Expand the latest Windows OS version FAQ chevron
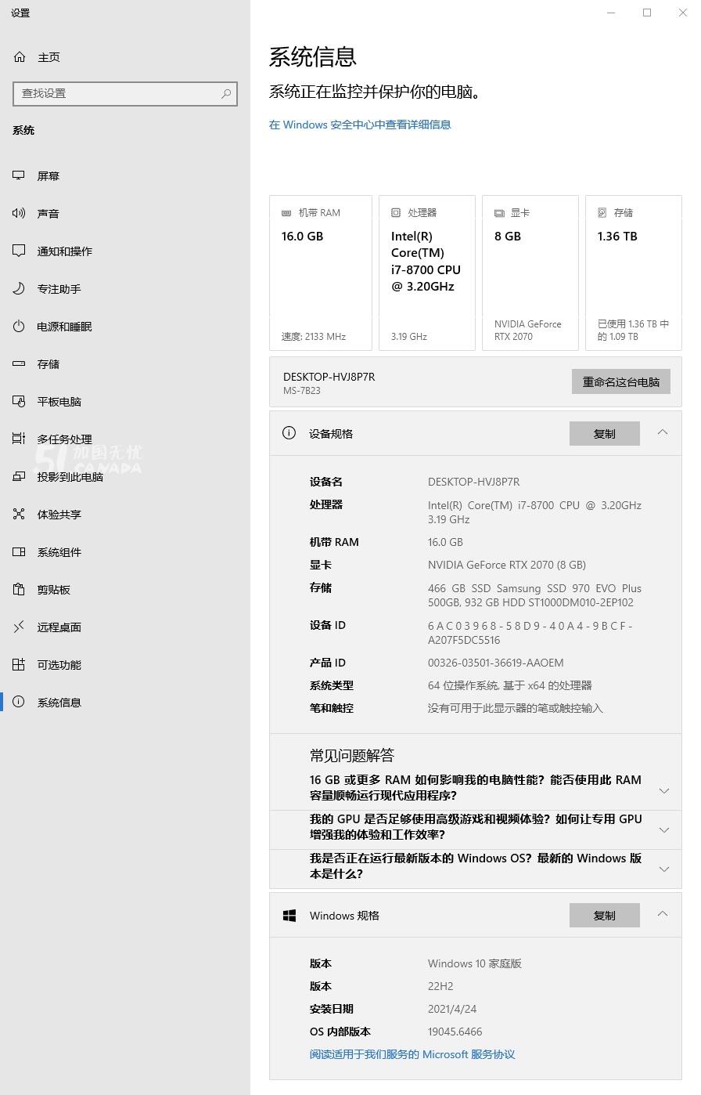The image size is (701, 1095). 664,869
